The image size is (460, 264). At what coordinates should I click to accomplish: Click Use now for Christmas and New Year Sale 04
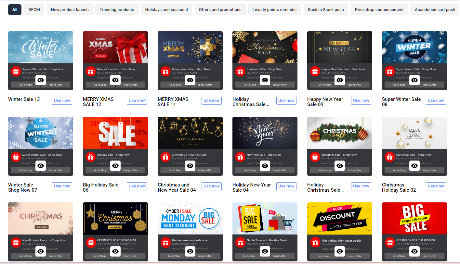(x=212, y=186)
